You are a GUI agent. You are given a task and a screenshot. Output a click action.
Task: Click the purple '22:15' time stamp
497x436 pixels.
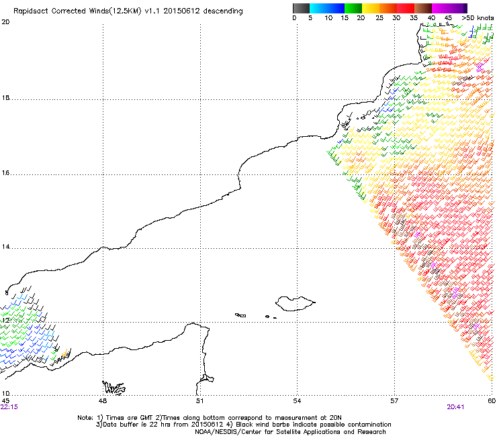tap(9, 407)
